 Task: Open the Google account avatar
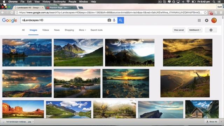pyautogui.click(x=214, y=20)
